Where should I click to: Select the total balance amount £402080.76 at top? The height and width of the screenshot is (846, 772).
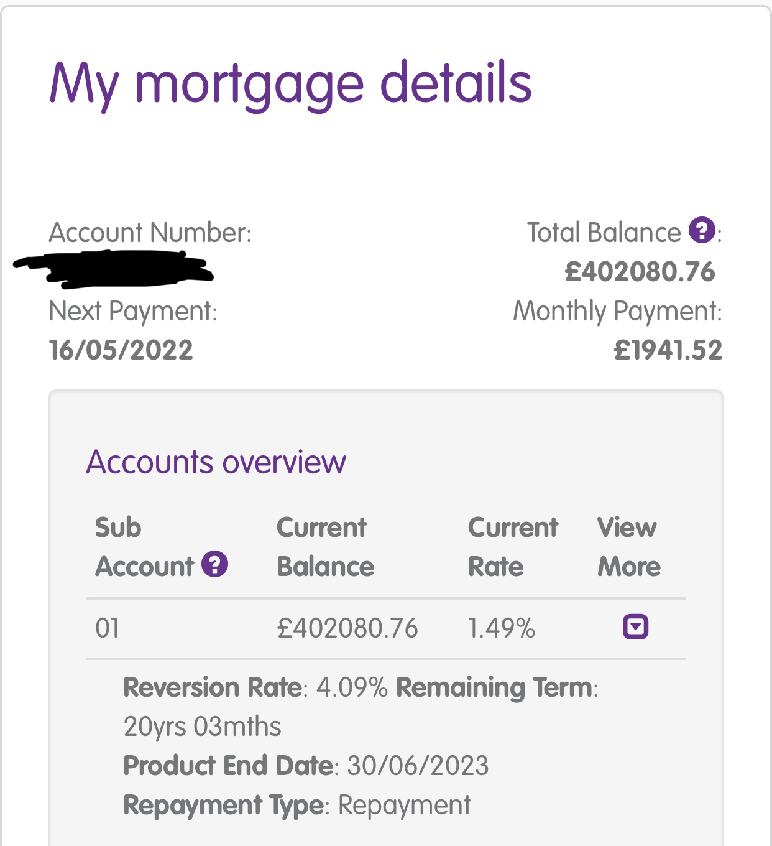pos(640,272)
